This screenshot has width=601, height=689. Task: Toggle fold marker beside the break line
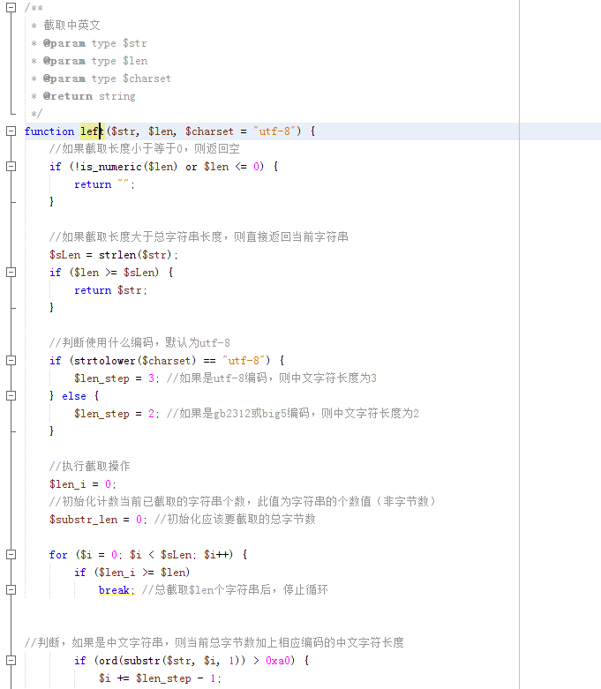pos(11,589)
